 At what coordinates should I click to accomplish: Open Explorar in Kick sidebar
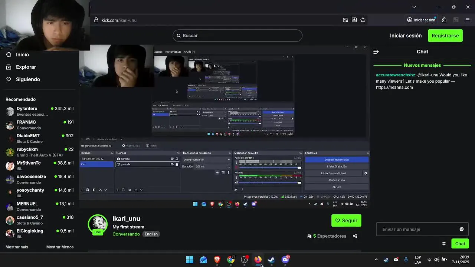(x=26, y=67)
